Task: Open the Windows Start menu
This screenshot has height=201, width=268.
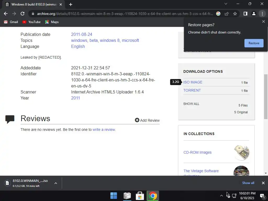Action: coord(114,196)
